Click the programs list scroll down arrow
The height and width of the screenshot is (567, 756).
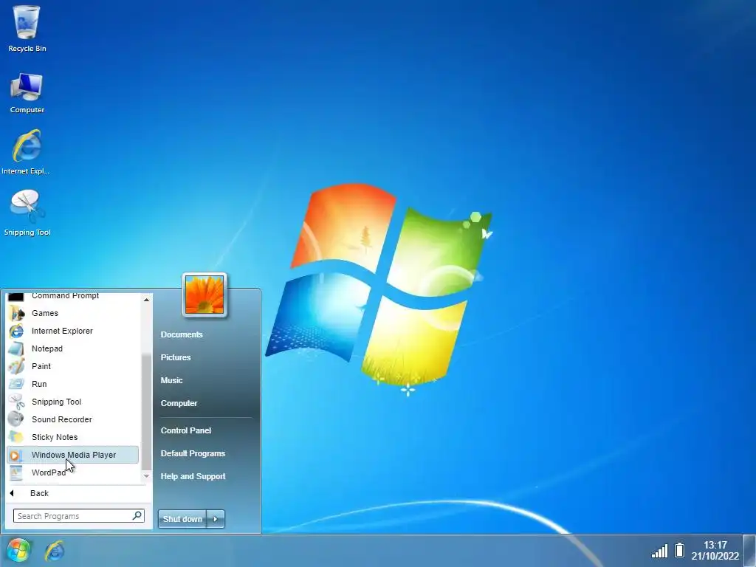coord(147,476)
